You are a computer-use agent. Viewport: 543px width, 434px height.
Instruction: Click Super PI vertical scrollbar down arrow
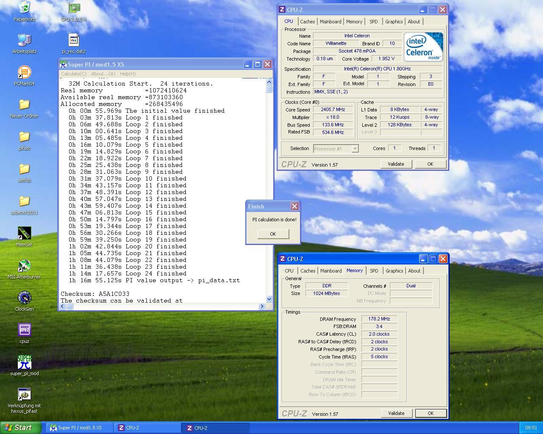pyautogui.click(x=269, y=299)
